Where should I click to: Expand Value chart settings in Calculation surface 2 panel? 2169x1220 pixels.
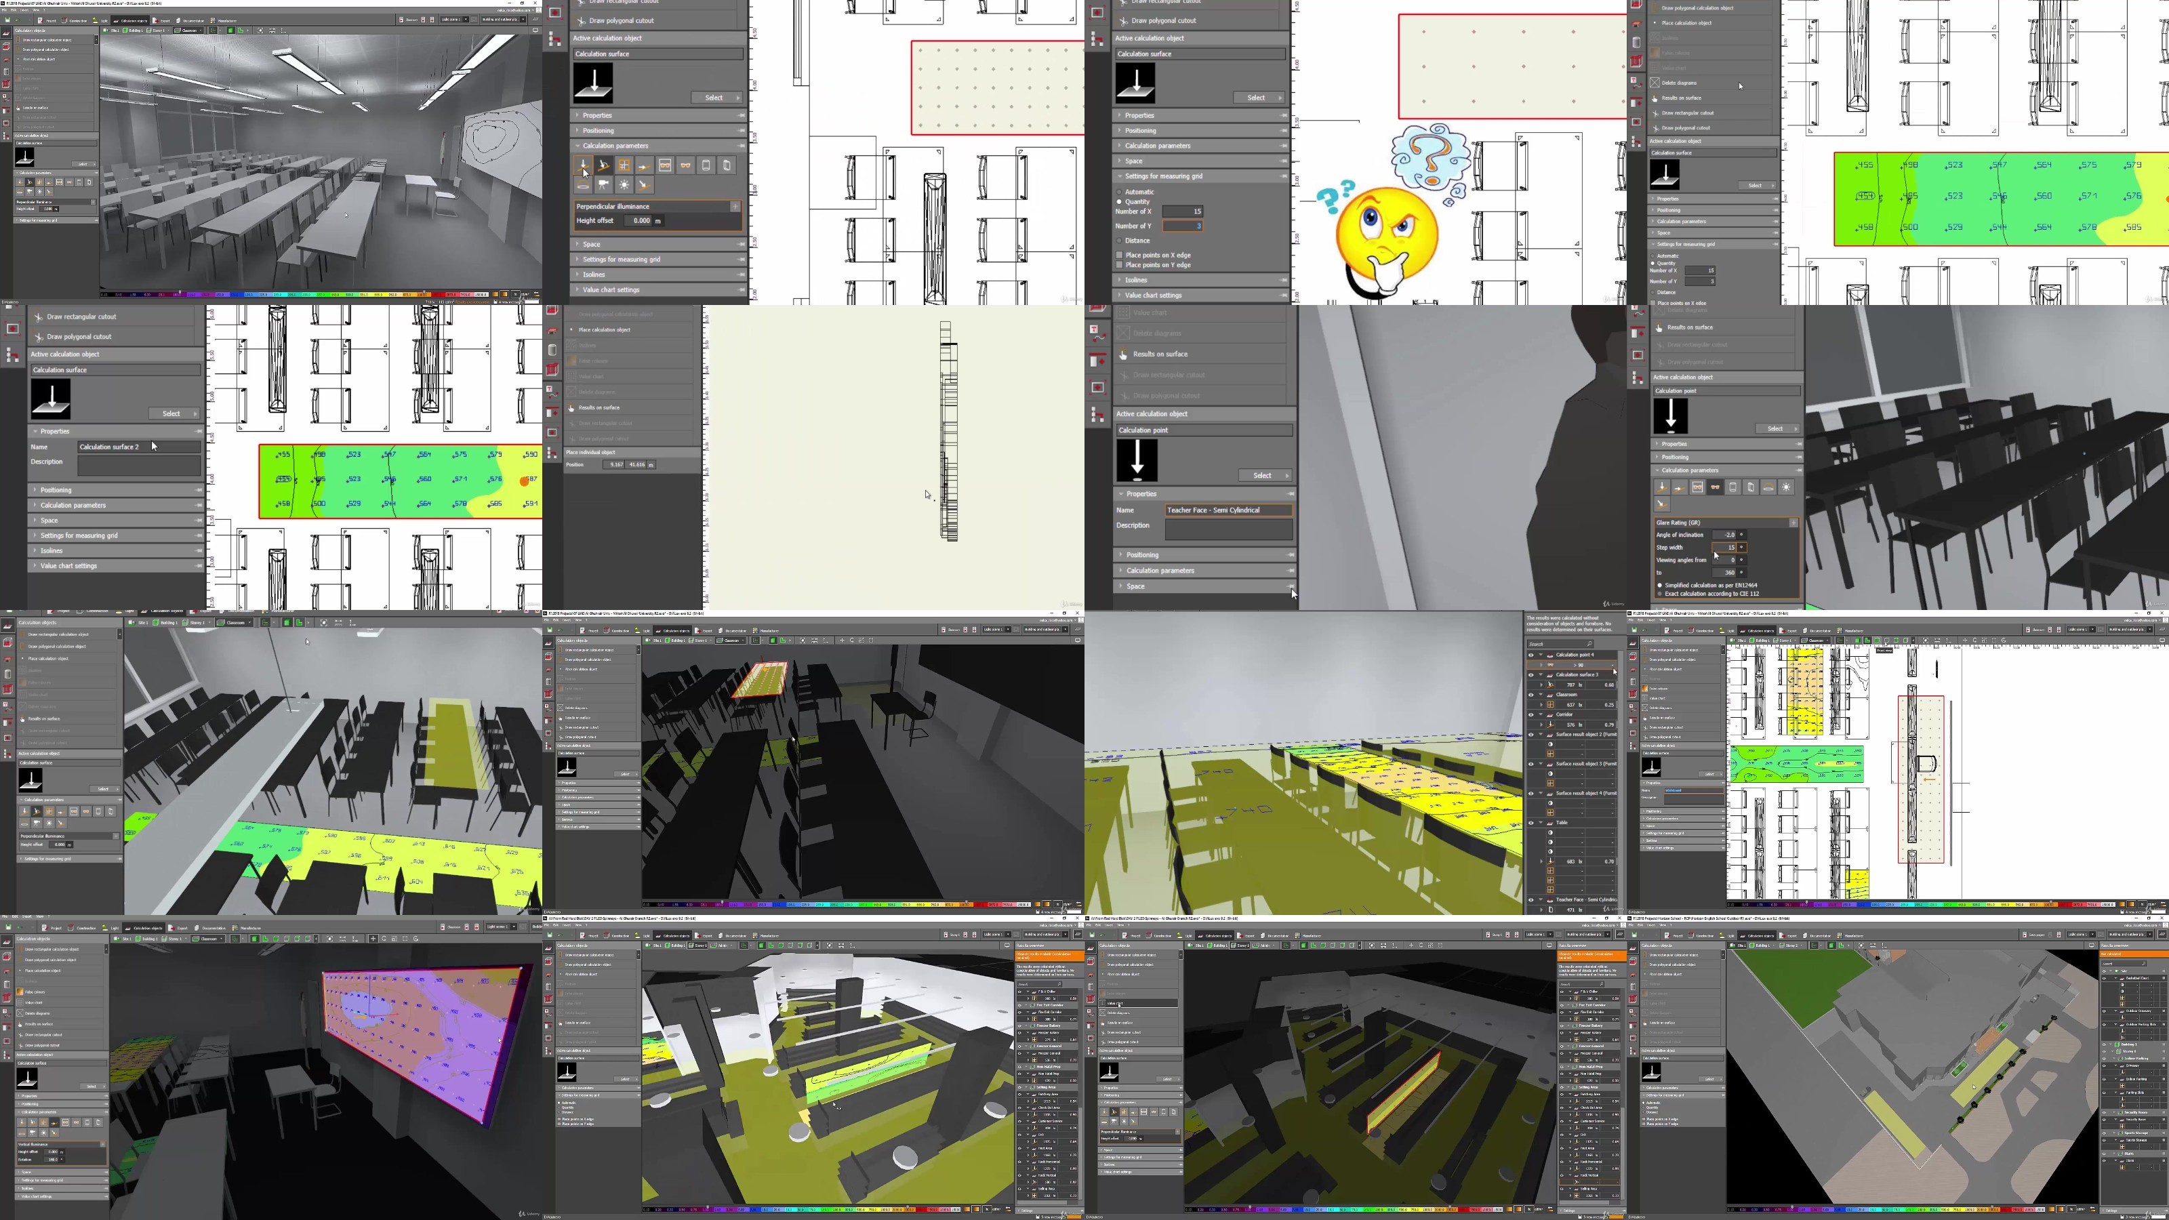[x=116, y=566]
